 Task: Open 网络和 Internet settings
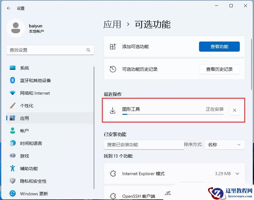[34, 93]
